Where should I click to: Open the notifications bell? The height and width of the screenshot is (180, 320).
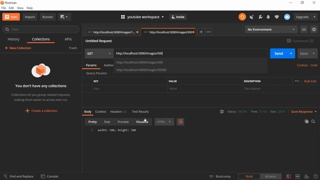[x=268, y=17]
